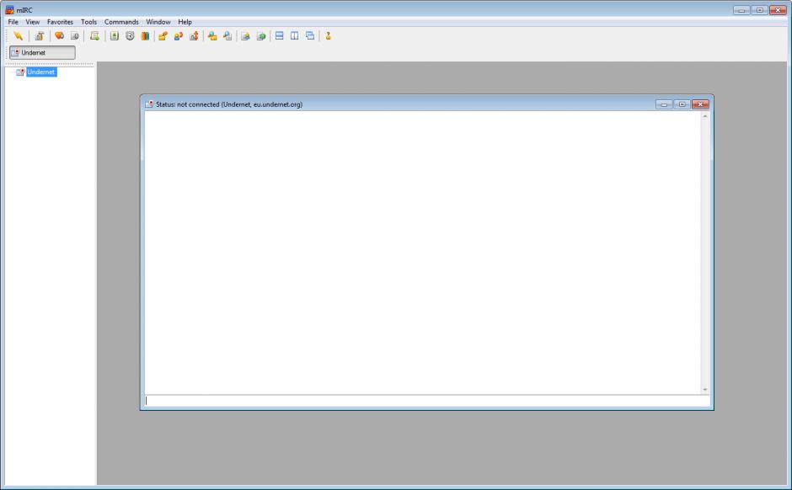Click the Send file toolbar icon
The image size is (792, 490).
(163, 36)
